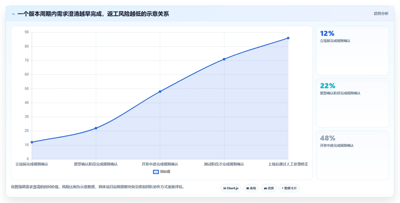Viewport: 400px width, 203px height.
Task: Click the y-axis label 50
Action: click(27, 89)
